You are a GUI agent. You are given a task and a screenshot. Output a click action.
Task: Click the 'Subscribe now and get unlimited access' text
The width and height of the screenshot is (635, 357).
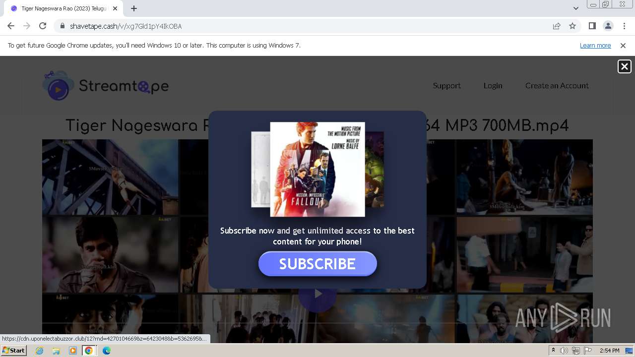[317, 236]
